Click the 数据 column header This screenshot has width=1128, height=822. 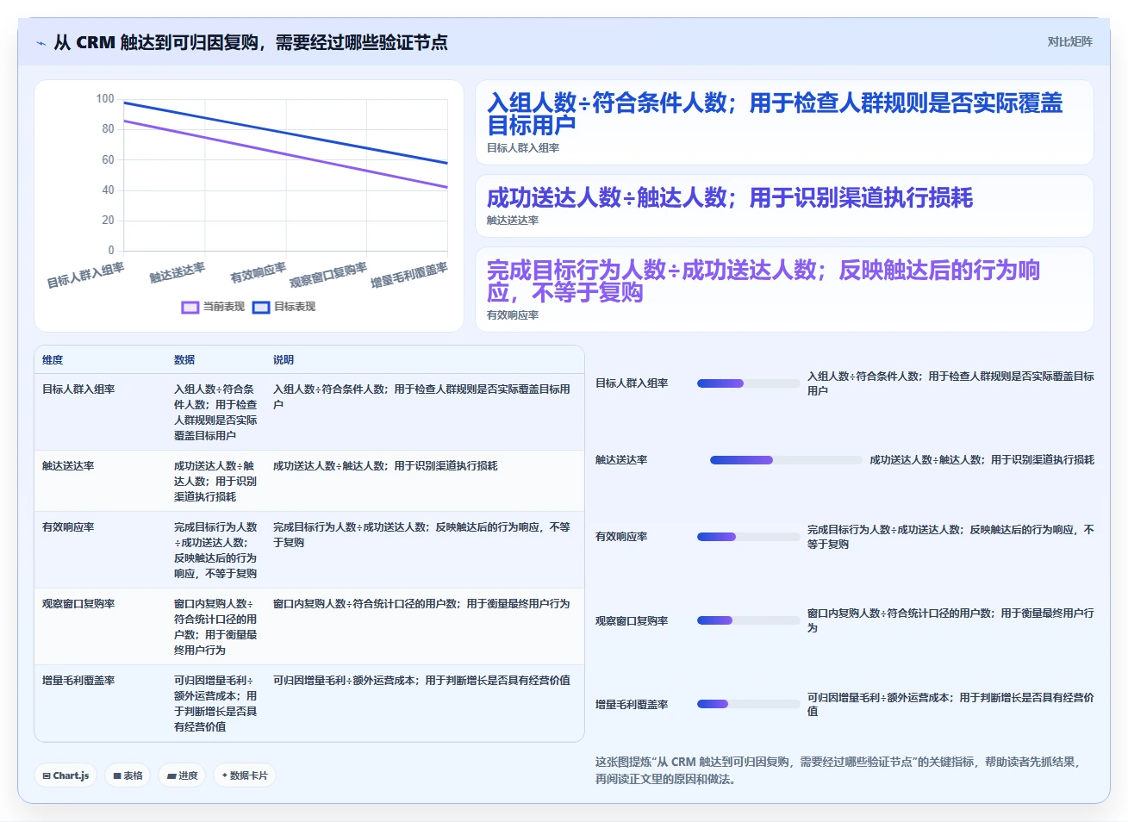pos(184,360)
